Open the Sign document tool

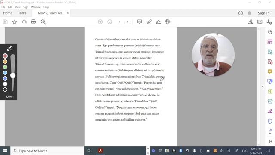pos(159,22)
